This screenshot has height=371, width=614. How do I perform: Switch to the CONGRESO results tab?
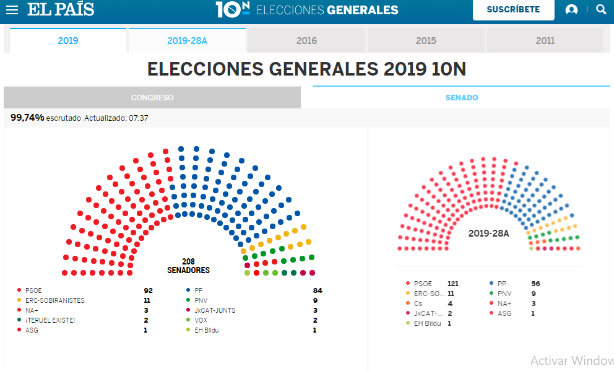click(x=152, y=97)
